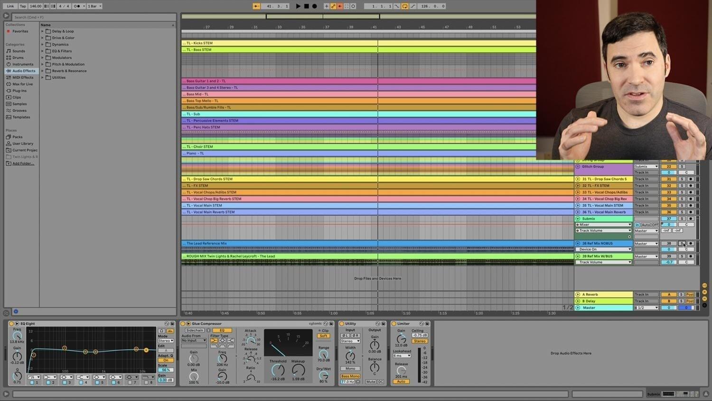
Task: Open Packs under Places
Action: point(17,137)
